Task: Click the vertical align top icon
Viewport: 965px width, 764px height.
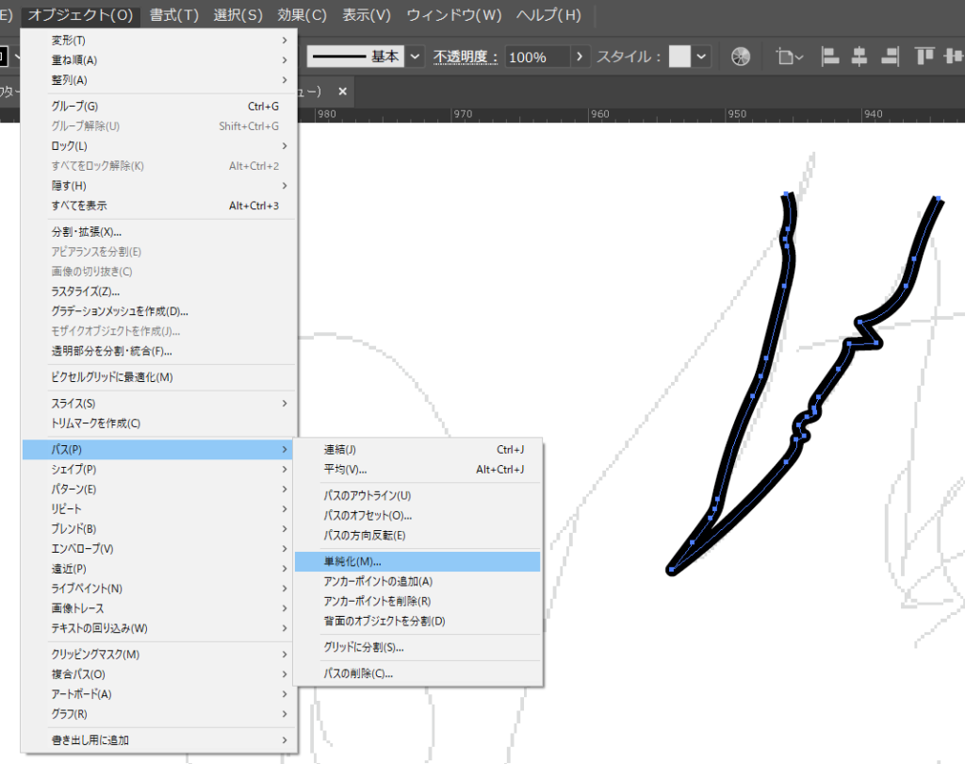Action: pyautogui.click(x=924, y=57)
